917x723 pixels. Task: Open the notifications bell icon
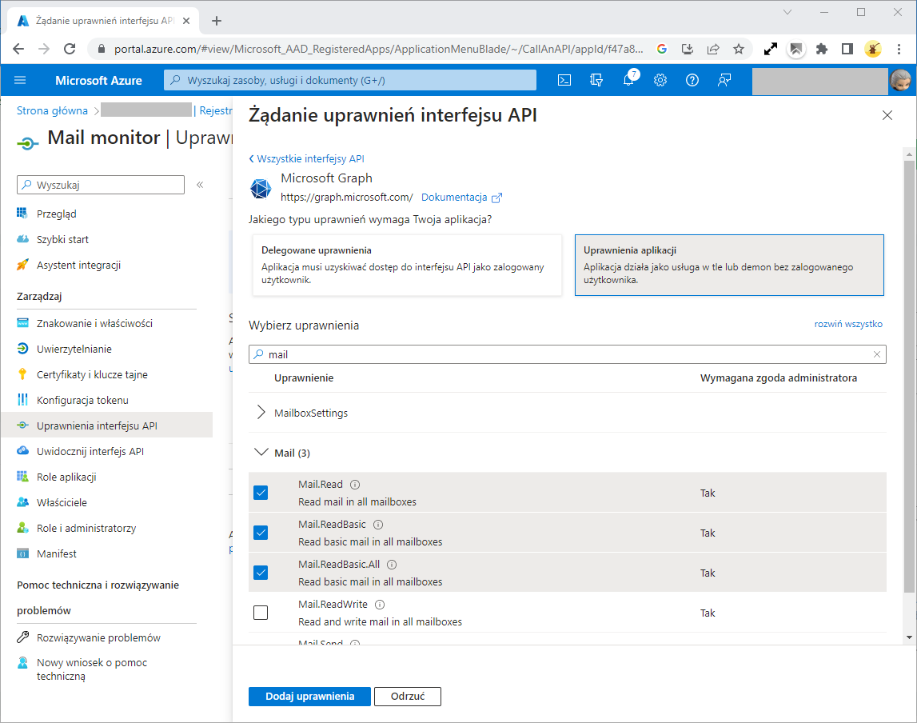click(628, 80)
